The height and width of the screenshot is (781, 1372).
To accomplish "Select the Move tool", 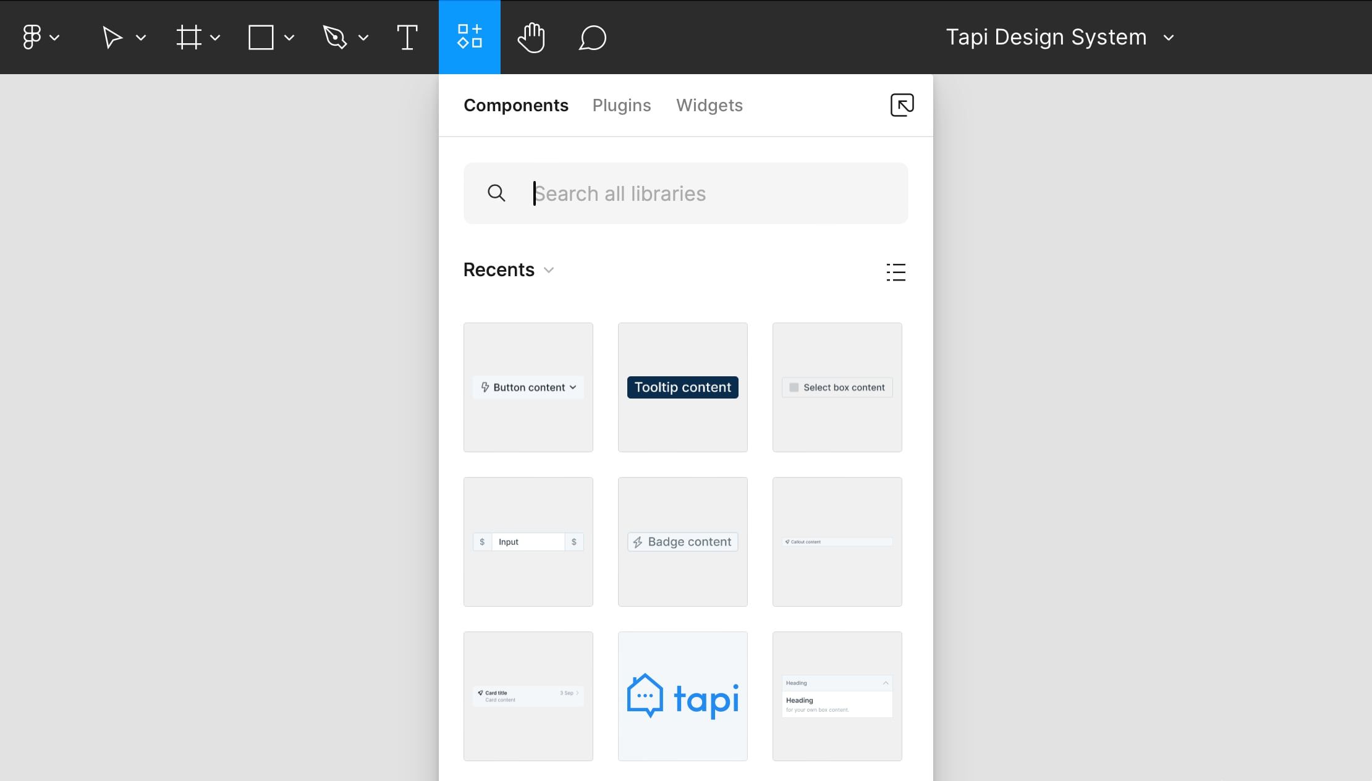I will pyautogui.click(x=113, y=36).
